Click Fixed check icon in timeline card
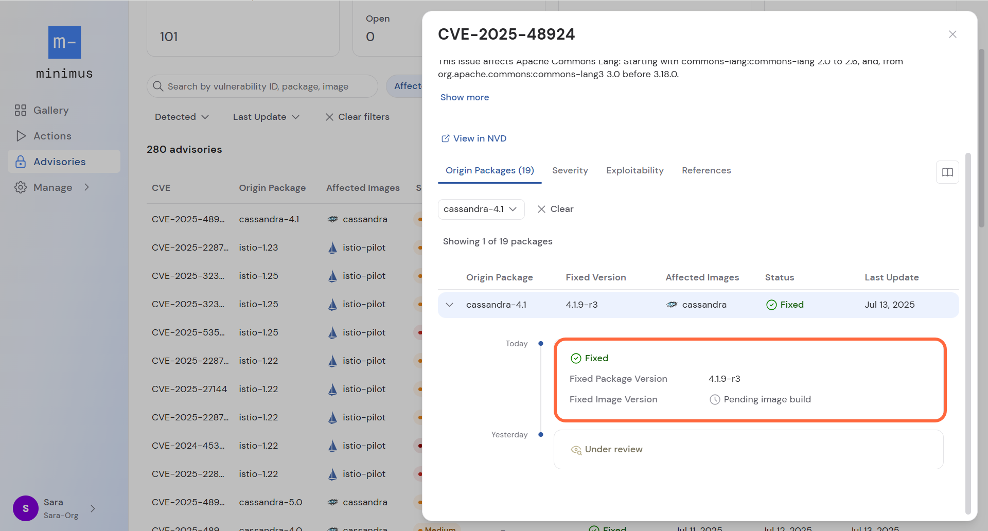Image resolution: width=988 pixels, height=531 pixels. pyautogui.click(x=576, y=358)
